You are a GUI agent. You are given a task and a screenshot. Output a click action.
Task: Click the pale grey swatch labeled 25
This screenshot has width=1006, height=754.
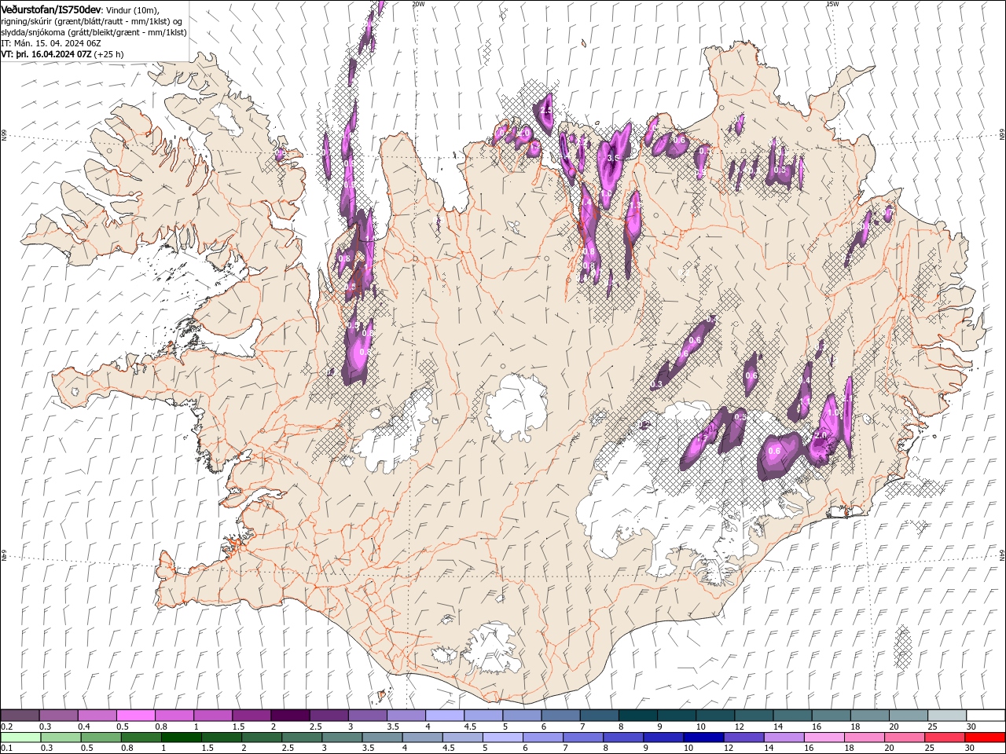pyautogui.click(x=947, y=716)
